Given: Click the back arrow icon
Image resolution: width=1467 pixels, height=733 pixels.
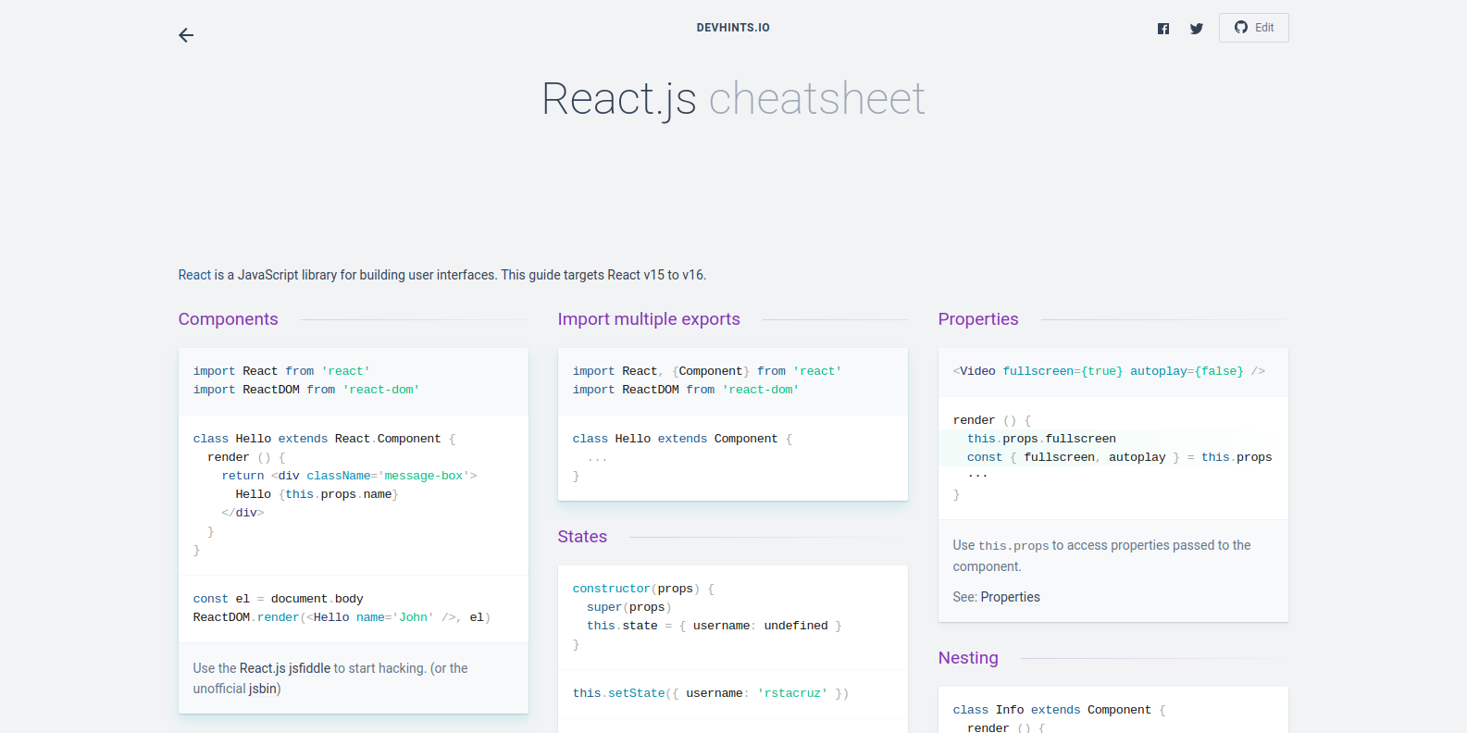Looking at the screenshot, I should [x=186, y=35].
